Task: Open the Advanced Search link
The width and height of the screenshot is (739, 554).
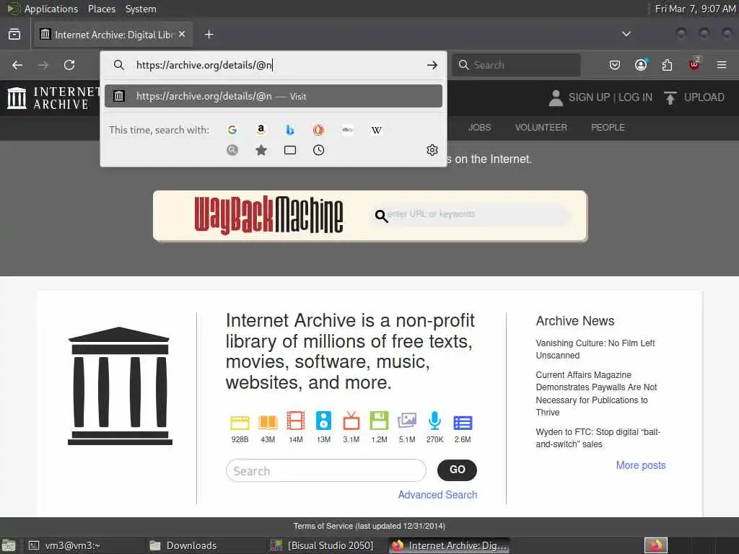Action: (437, 495)
